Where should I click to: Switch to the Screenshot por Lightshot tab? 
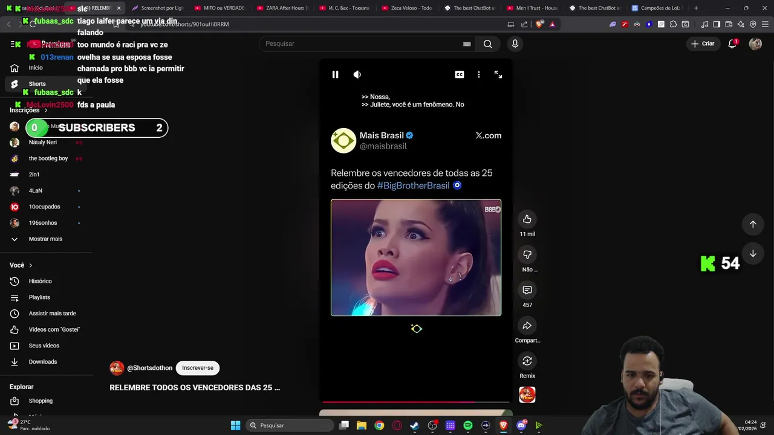click(x=157, y=8)
